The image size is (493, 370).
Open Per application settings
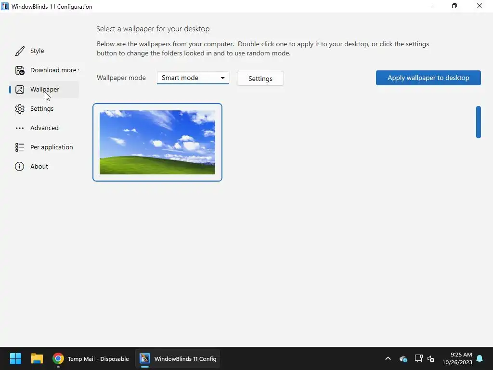pos(44,147)
